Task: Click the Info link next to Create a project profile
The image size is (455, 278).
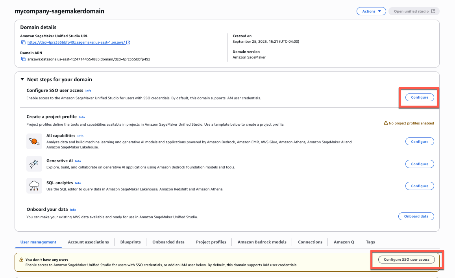Action: pyautogui.click(x=82, y=117)
